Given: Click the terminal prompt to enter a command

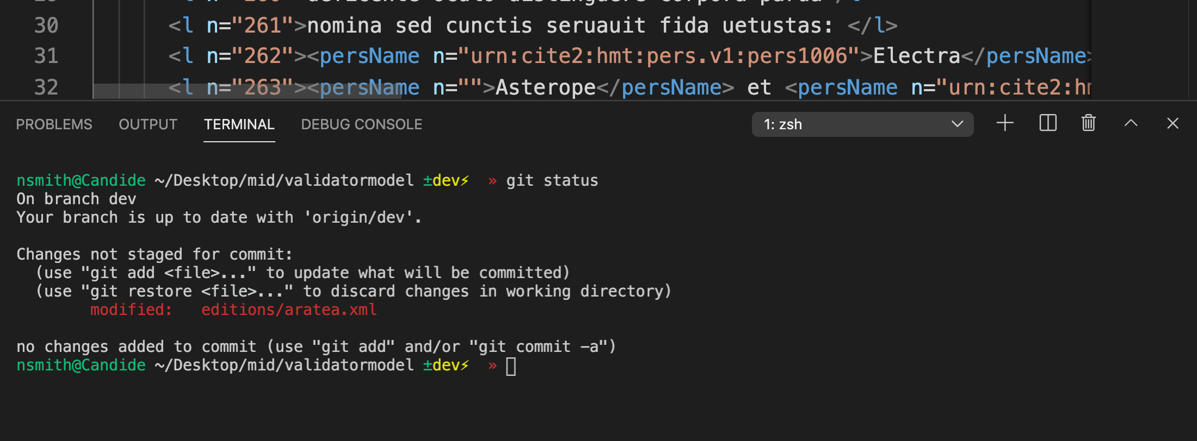Looking at the screenshot, I should pyautogui.click(x=511, y=366).
